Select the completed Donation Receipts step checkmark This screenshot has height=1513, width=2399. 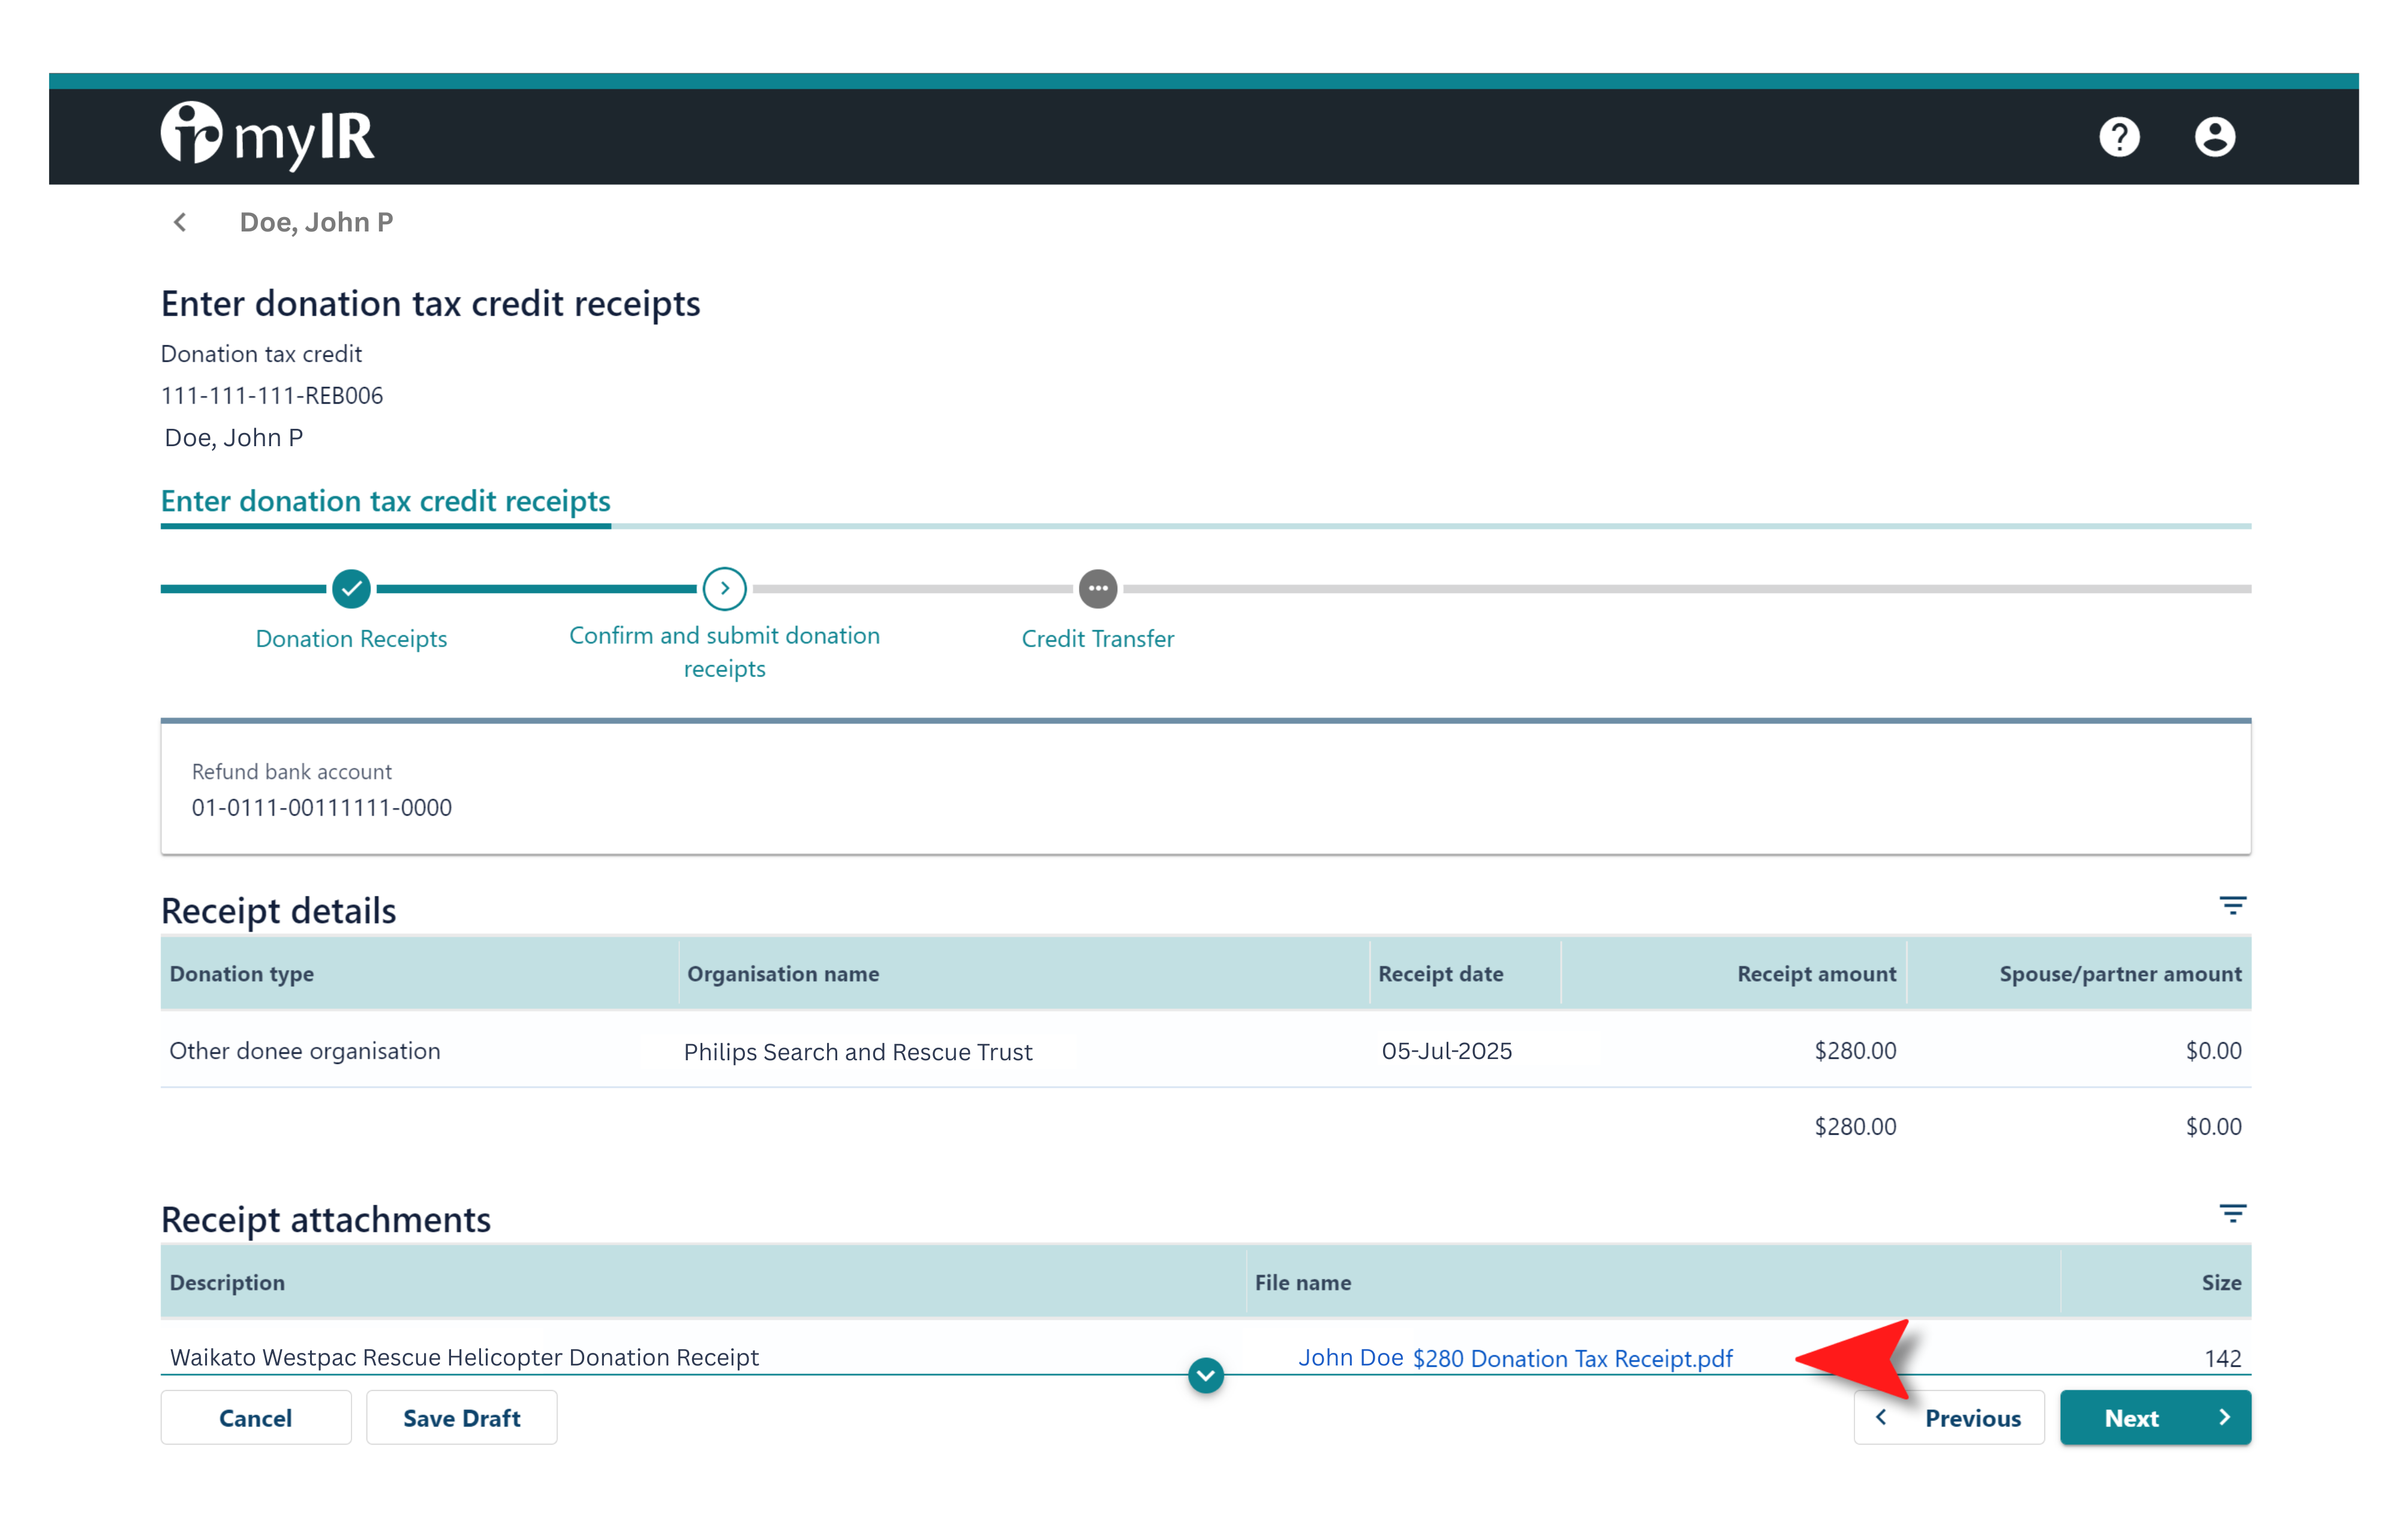pyautogui.click(x=351, y=589)
